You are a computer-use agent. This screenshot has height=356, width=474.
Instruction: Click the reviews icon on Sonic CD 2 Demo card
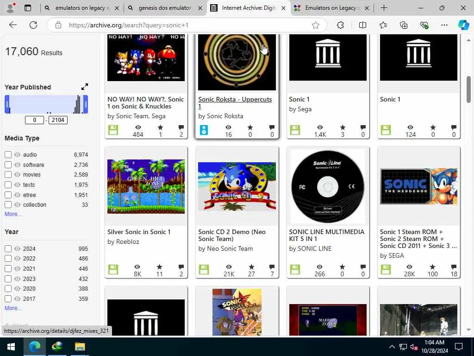click(272, 267)
